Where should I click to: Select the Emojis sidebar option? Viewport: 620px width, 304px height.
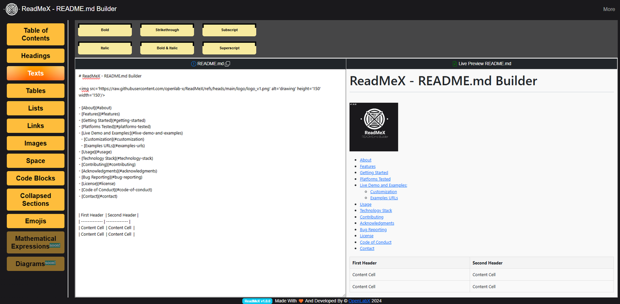[x=35, y=220]
